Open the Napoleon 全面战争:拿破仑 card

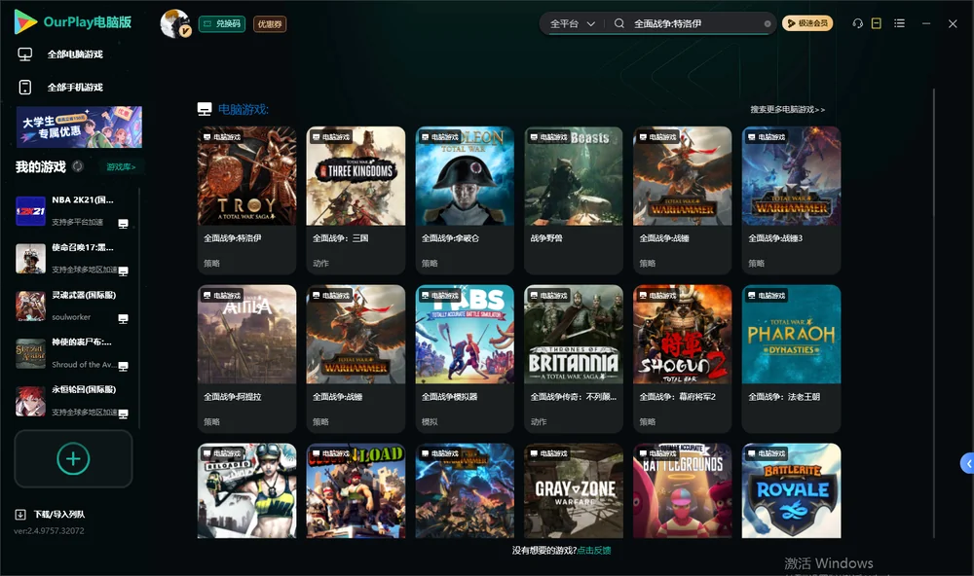click(465, 199)
